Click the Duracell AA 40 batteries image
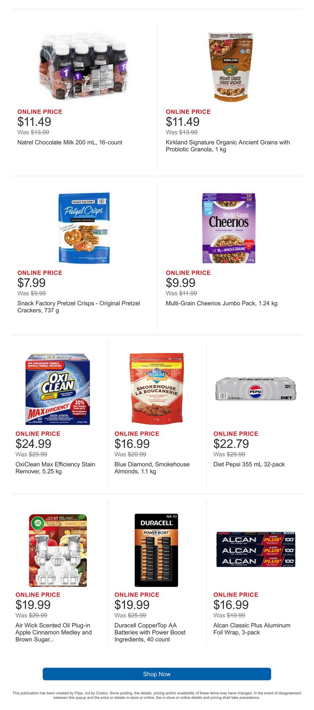 [x=156, y=550]
